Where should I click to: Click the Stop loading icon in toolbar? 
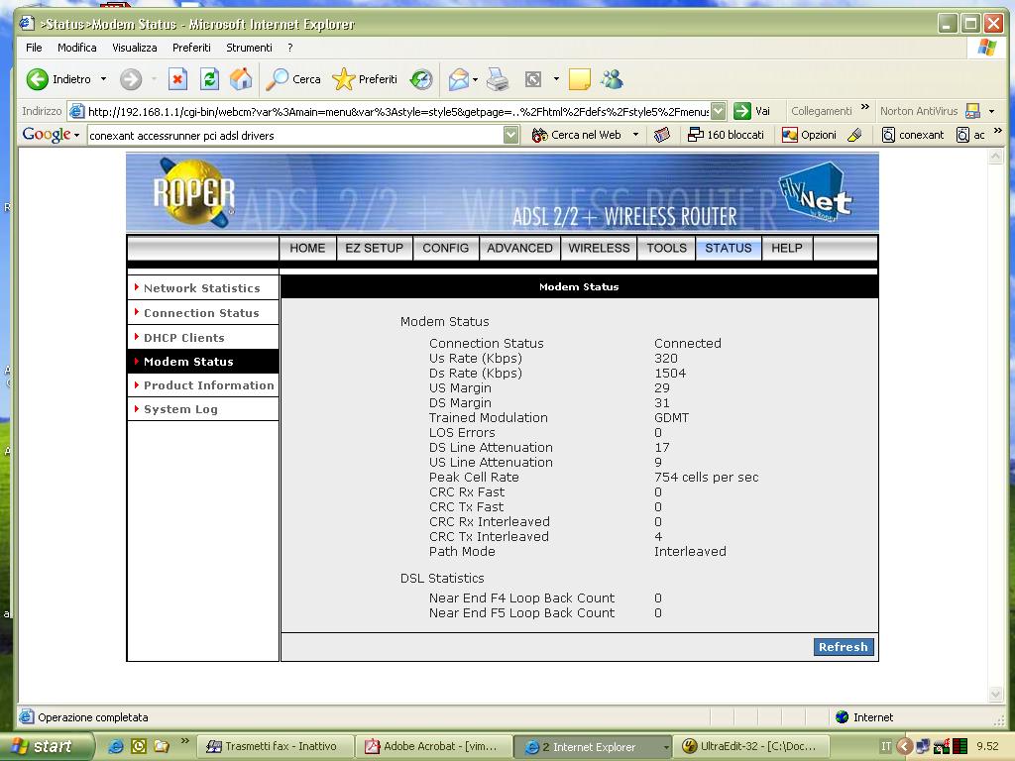click(177, 79)
